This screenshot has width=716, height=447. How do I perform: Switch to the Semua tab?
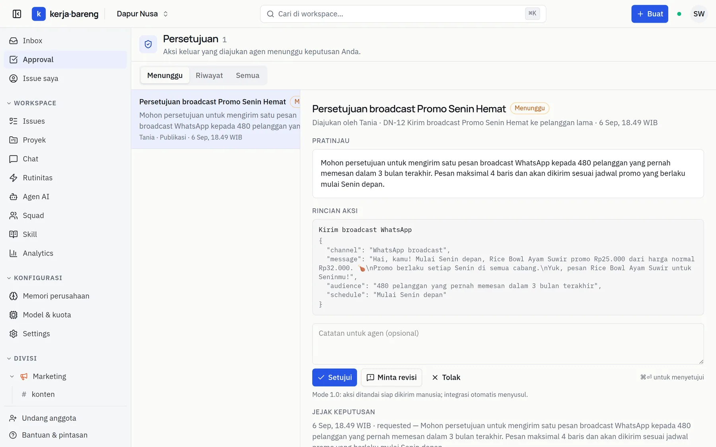tap(247, 75)
